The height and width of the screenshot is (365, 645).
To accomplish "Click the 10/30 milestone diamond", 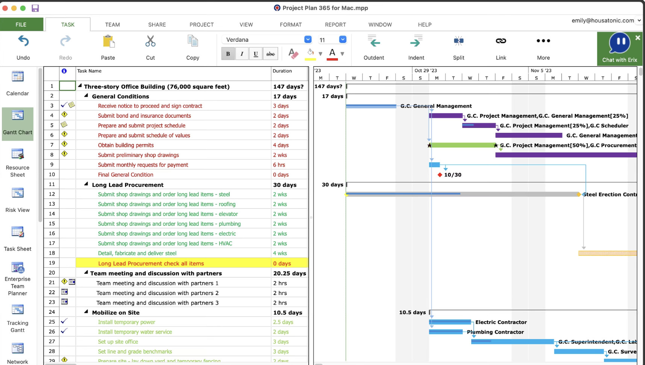I will tap(439, 174).
